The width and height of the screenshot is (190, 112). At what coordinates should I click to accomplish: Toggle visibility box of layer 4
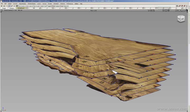pyautogui.click(x=92, y=8)
